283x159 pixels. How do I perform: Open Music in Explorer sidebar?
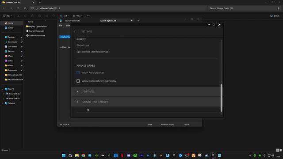10,56
